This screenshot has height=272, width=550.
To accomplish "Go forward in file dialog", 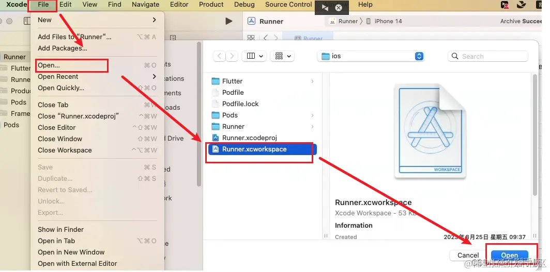I will click(x=232, y=56).
